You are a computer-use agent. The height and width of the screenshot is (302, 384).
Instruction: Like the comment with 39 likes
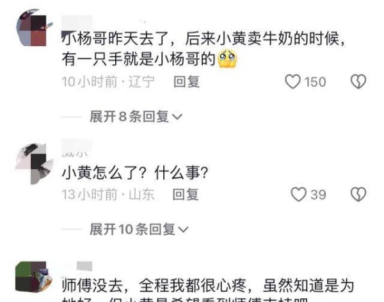[x=298, y=194]
